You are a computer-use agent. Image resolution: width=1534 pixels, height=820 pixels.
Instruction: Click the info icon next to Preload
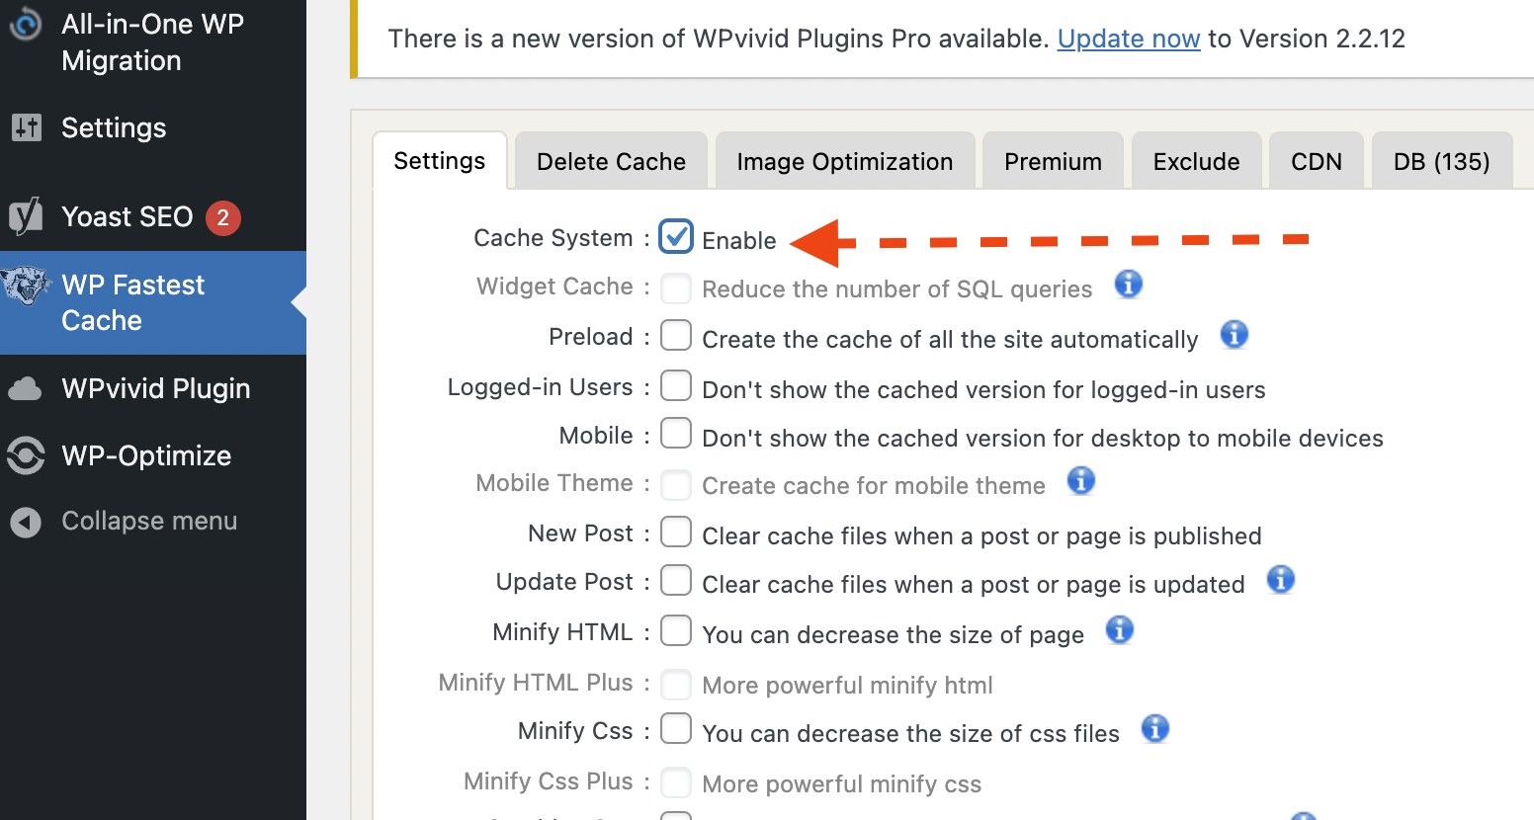(x=1234, y=335)
